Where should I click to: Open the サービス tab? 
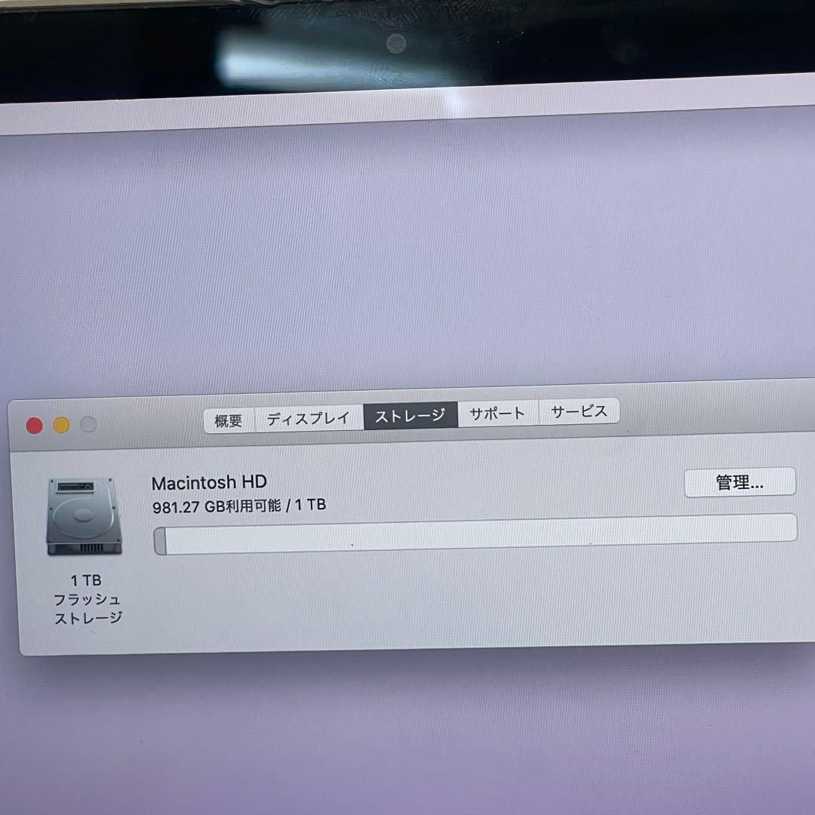578,411
